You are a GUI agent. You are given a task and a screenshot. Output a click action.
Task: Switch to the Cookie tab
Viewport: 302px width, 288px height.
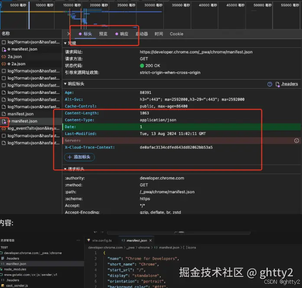point(176,34)
